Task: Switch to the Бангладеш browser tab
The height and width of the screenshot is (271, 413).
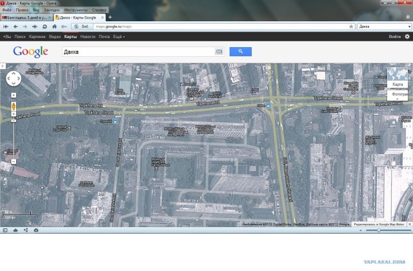Action: click(26, 17)
